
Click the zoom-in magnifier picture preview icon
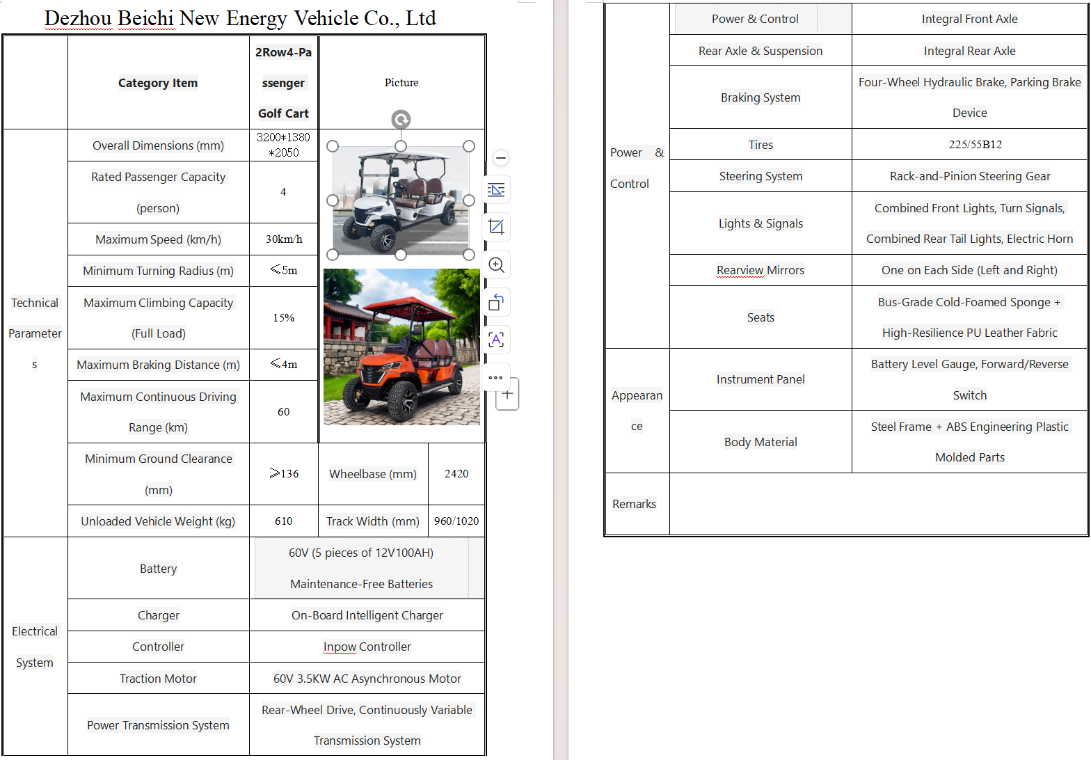(x=496, y=265)
